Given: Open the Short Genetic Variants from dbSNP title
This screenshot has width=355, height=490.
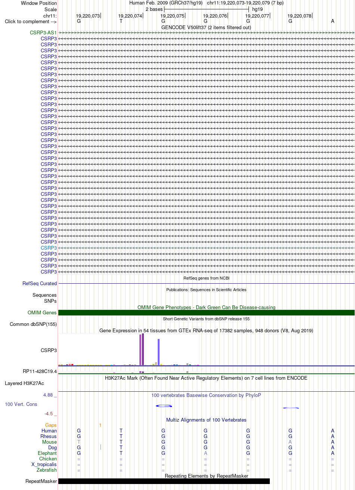Looking at the screenshot, I should click(206, 319).
